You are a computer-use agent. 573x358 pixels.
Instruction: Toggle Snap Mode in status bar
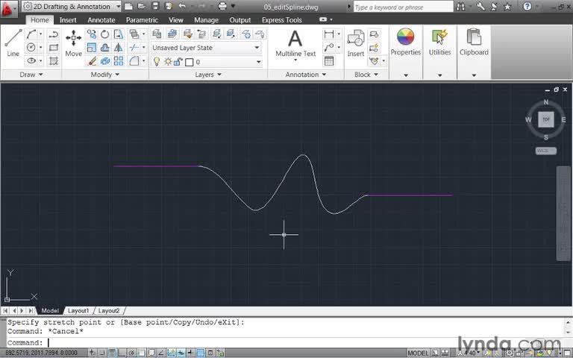[x=101, y=353]
